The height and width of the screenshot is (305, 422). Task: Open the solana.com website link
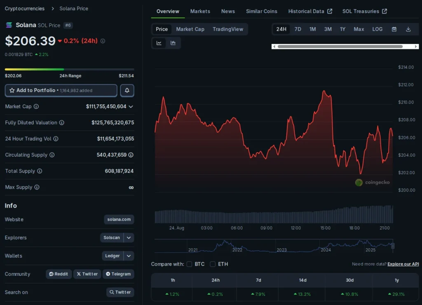coord(119,220)
